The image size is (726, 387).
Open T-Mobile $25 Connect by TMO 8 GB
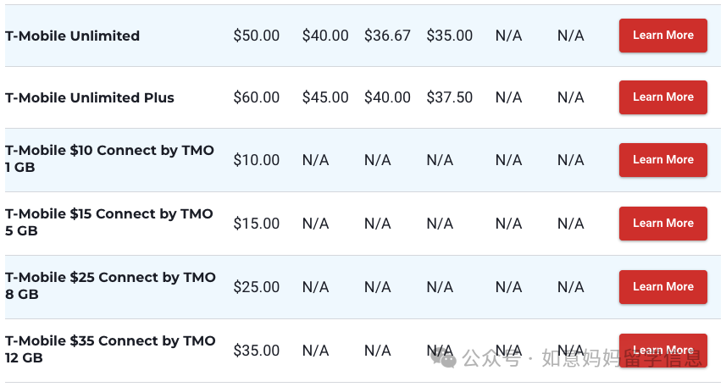click(111, 285)
